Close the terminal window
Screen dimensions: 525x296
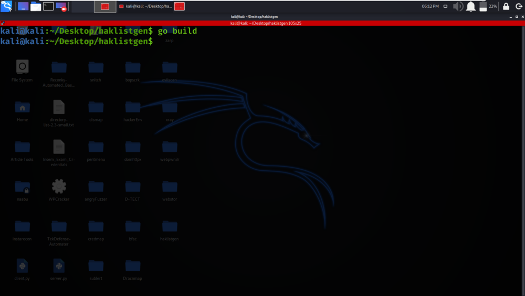pyautogui.click(x=522, y=17)
